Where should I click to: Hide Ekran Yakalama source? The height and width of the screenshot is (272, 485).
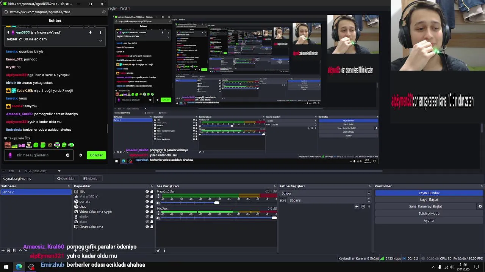point(147,227)
